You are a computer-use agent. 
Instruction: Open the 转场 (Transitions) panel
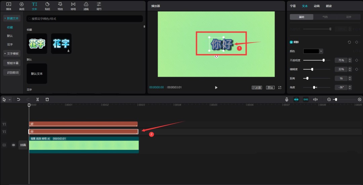[73, 6]
